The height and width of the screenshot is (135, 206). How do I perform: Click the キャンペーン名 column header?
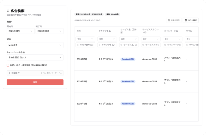171,31
